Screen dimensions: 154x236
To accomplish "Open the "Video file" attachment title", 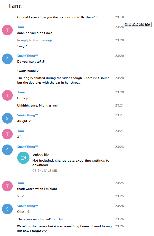I will pos(41,155).
